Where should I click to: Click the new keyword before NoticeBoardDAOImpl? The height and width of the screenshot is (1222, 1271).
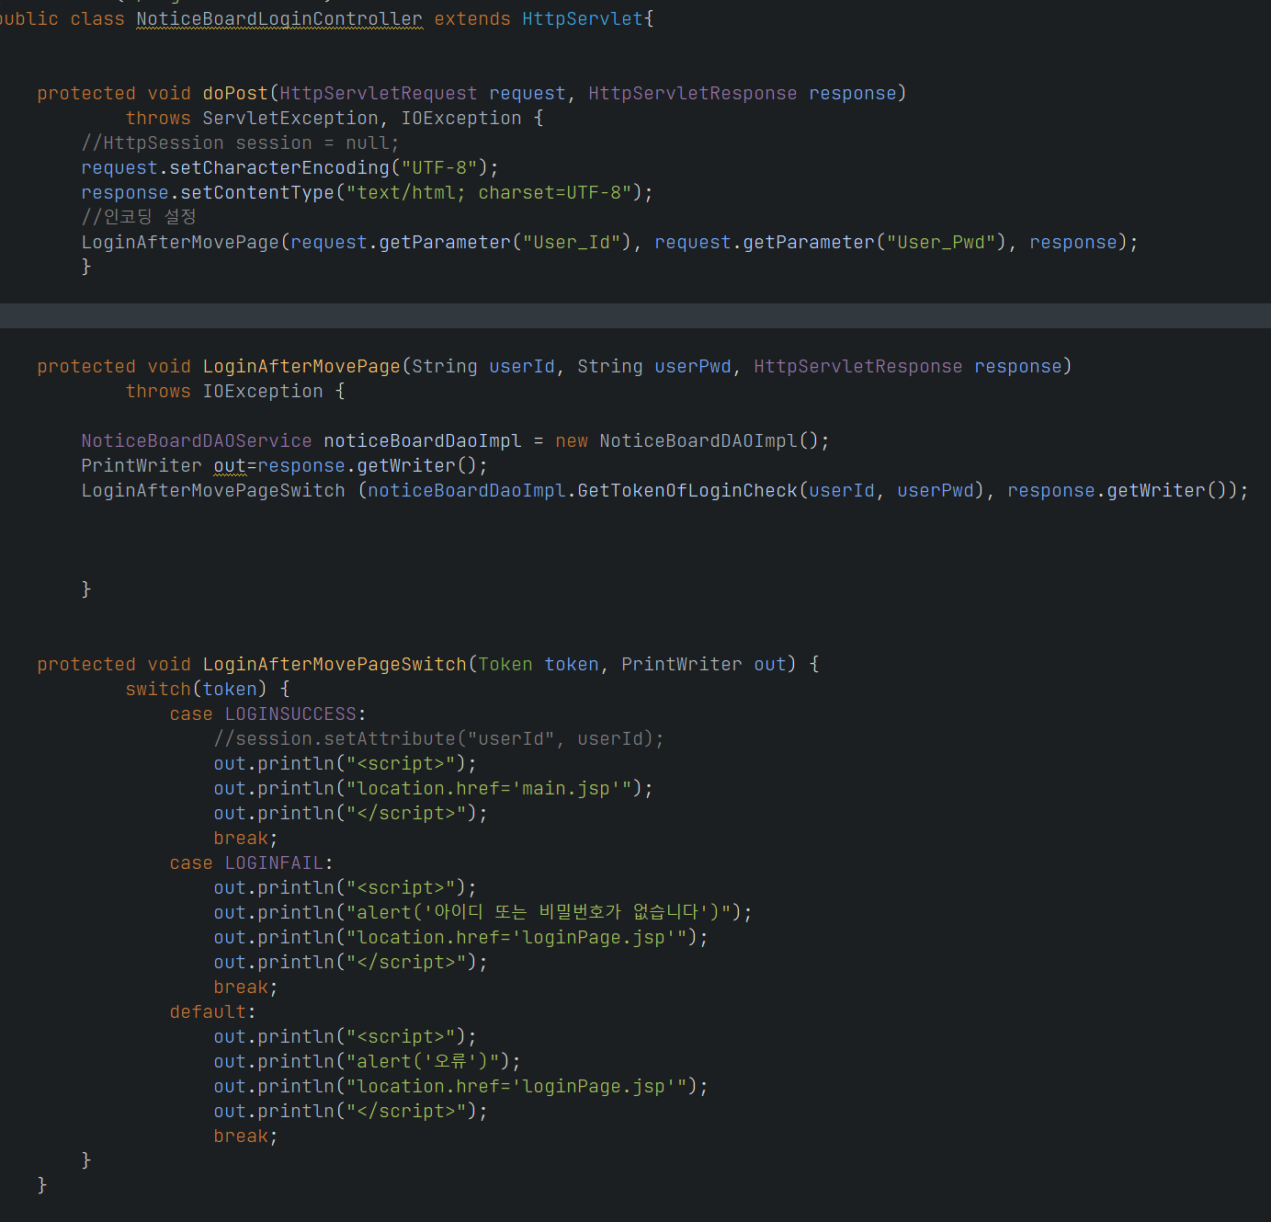coord(572,440)
